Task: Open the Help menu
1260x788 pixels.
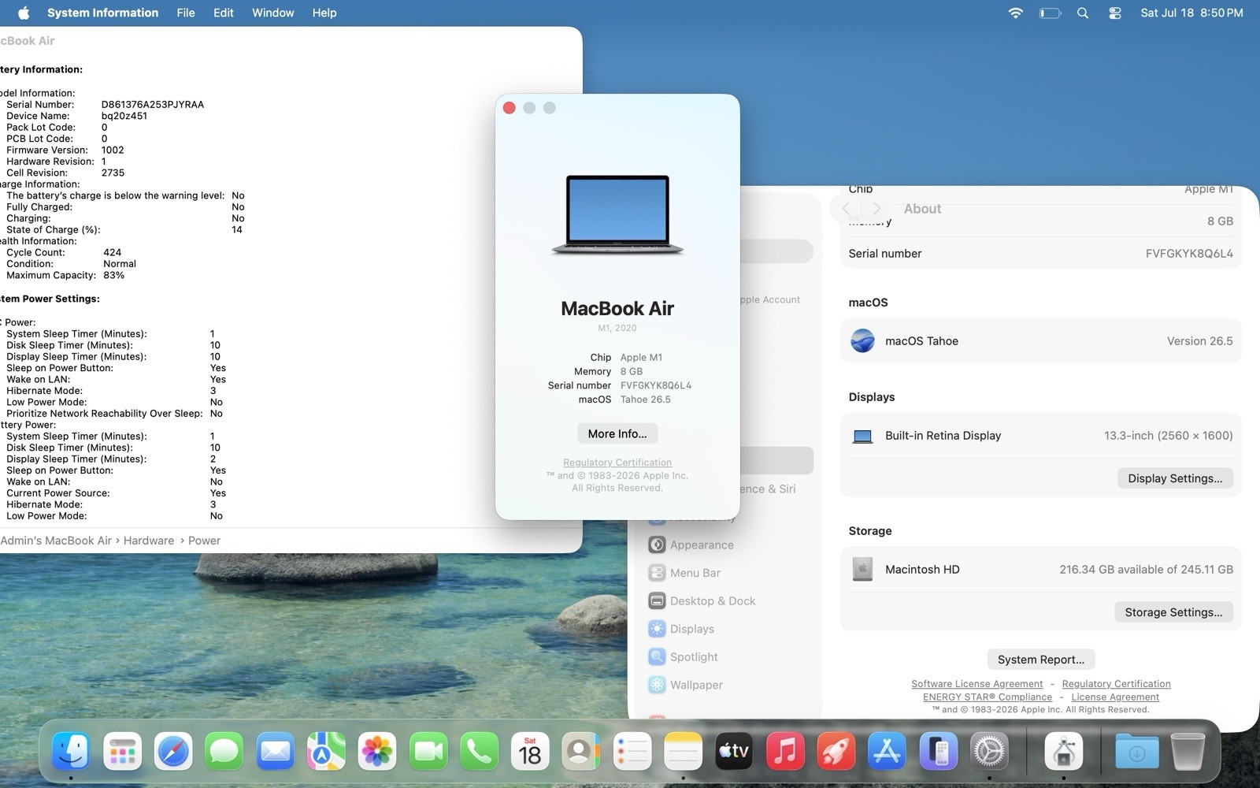Action: point(324,13)
